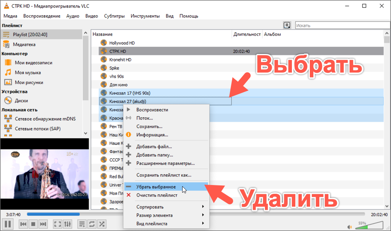
Task: Click the video preview thumbnail
Action: pos(45,174)
